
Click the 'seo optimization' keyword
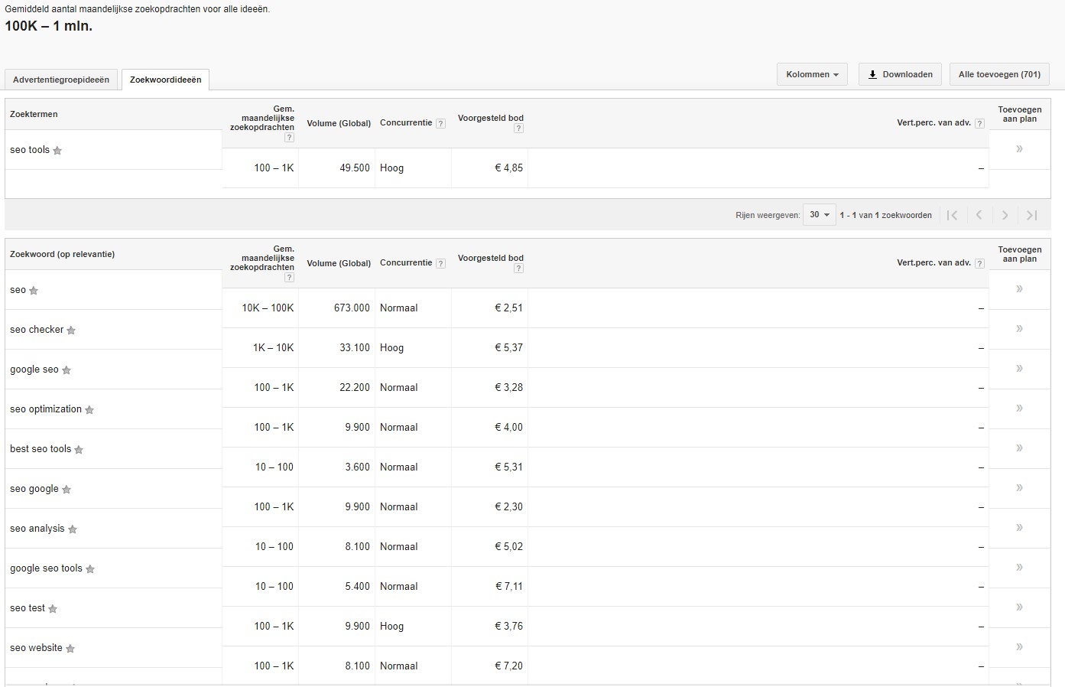coord(46,409)
